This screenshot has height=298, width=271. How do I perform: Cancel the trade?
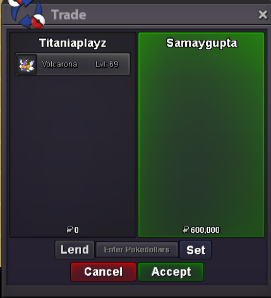coord(103,271)
